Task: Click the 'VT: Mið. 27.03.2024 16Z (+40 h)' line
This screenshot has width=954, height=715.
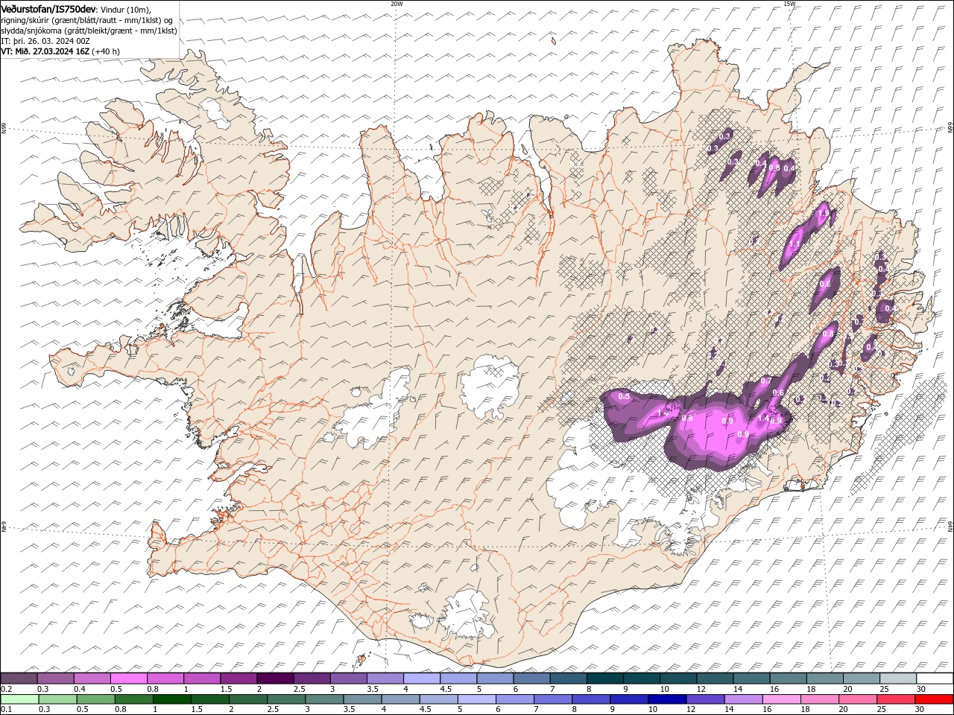Action: 60,51
